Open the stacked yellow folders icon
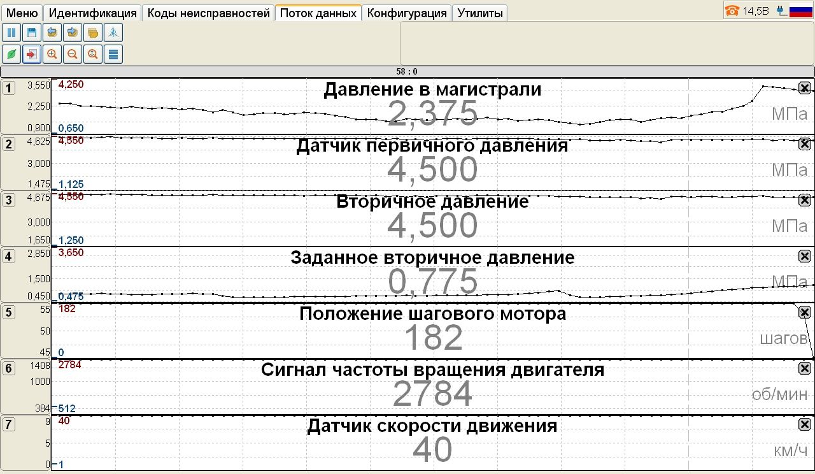Image resolution: width=815 pixels, height=474 pixels. [93, 32]
